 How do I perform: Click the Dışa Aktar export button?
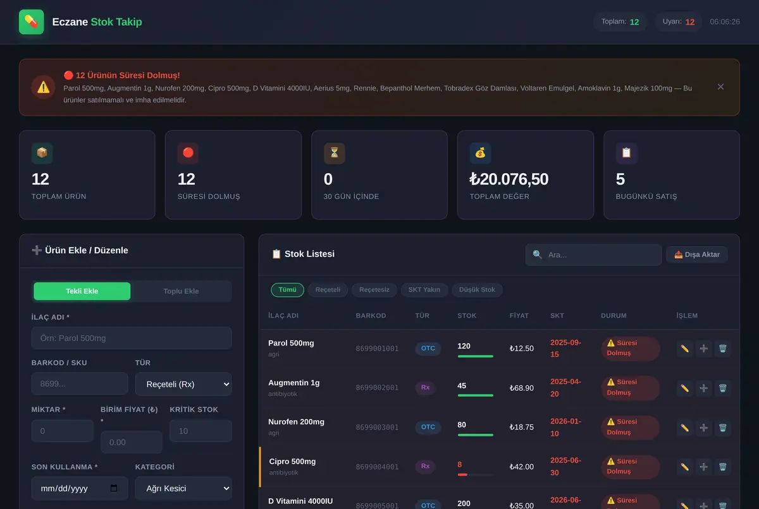tap(697, 254)
